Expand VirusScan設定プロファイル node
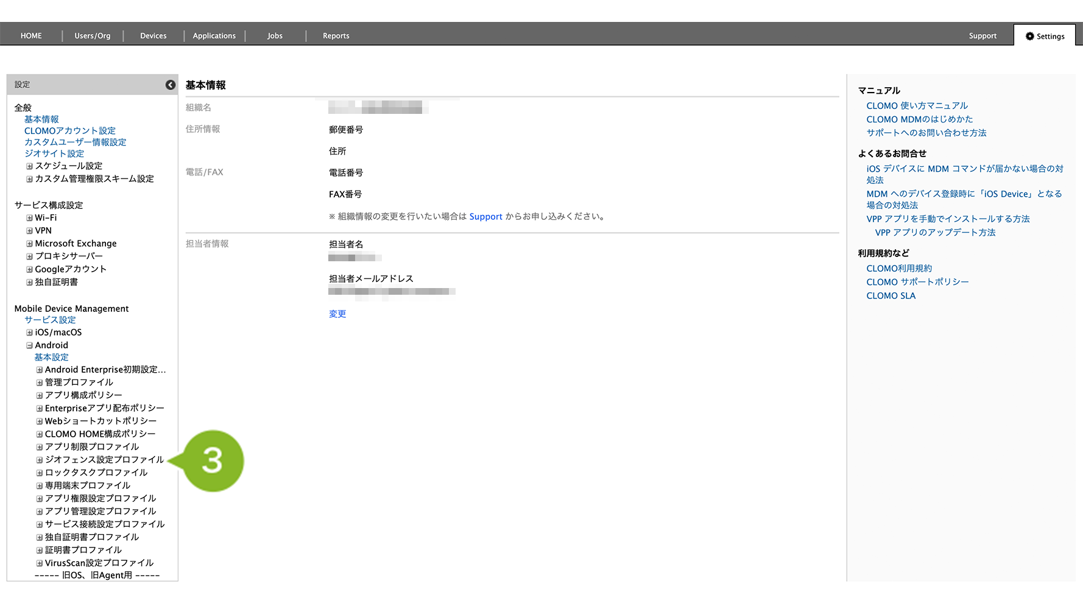 40,563
